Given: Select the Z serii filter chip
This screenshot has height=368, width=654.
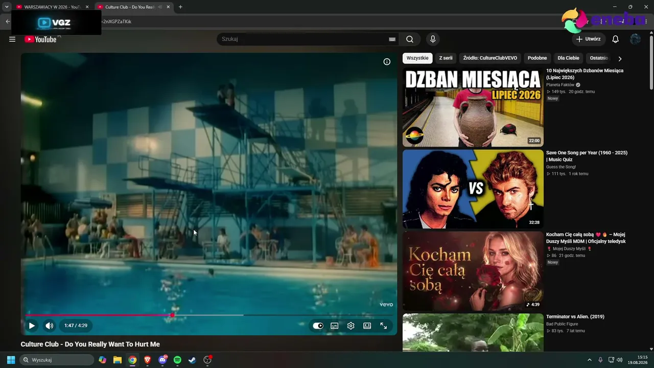Looking at the screenshot, I should click(x=446, y=58).
